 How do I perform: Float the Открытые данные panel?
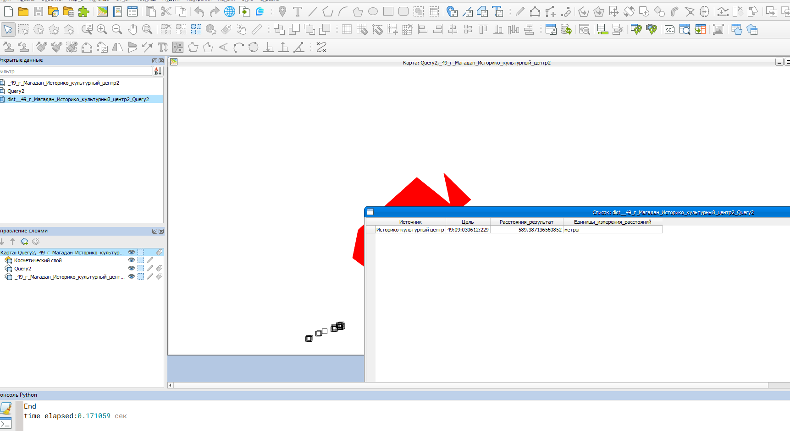click(x=155, y=60)
